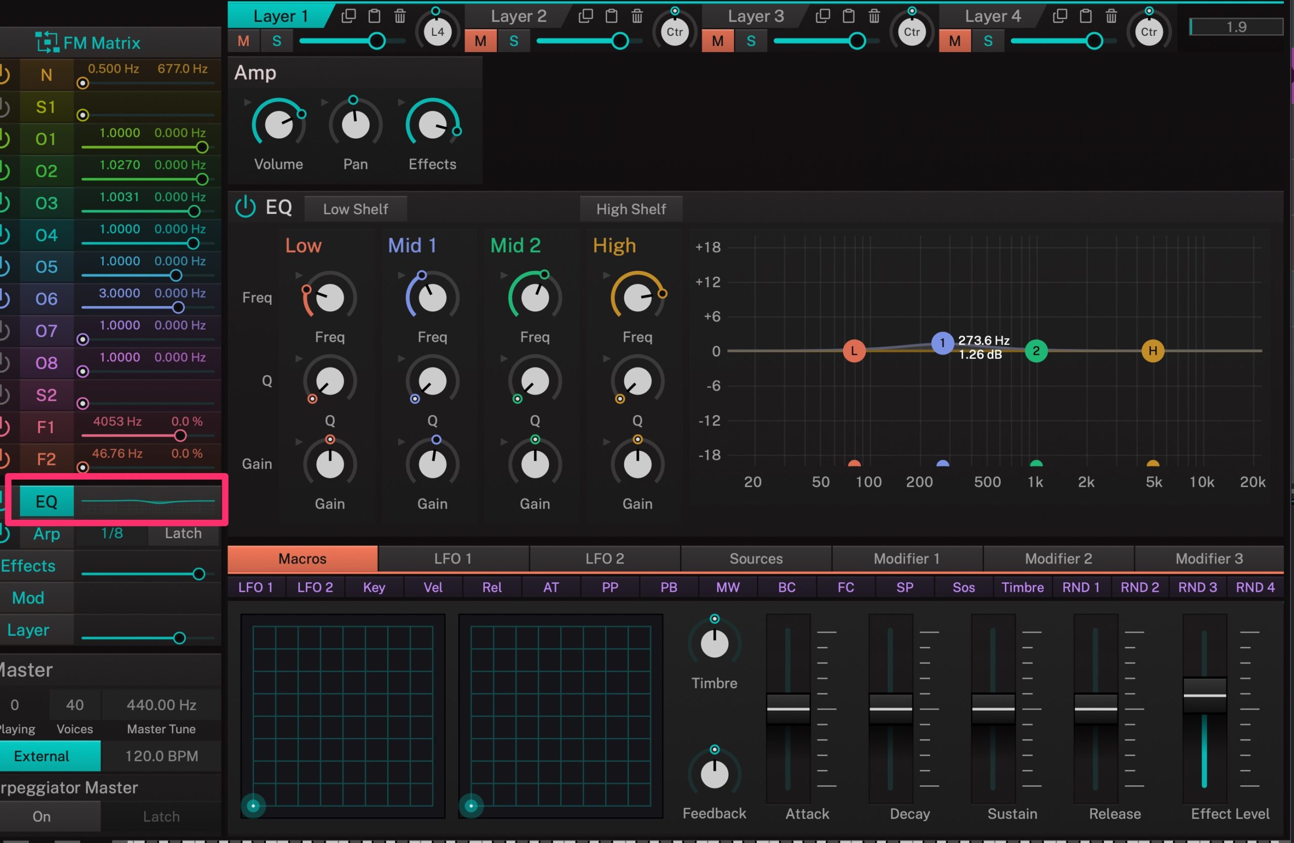This screenshot has height=843, width=1294.
Task: Mute Layer 2
Action: click(480, 41)
